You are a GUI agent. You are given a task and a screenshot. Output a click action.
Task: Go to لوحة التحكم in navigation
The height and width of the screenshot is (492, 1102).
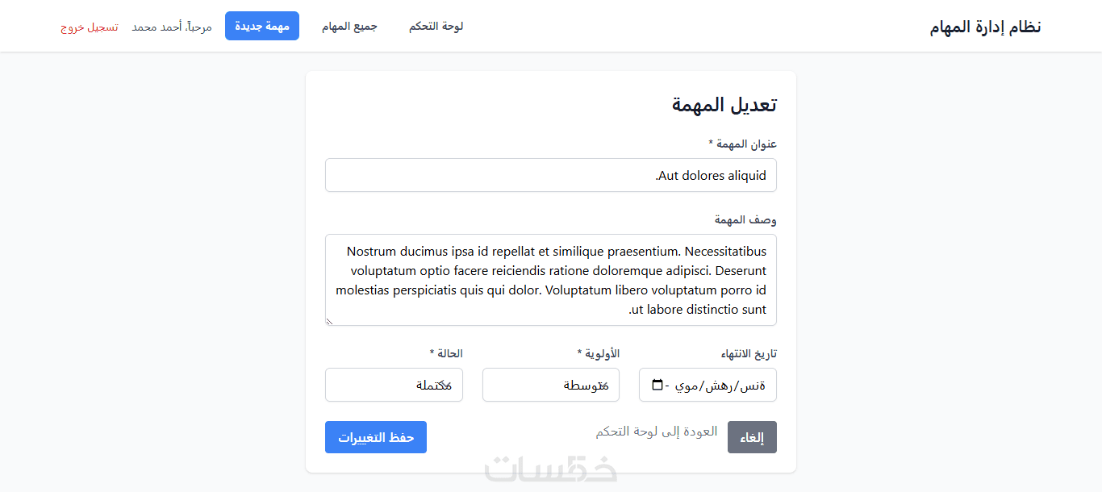pyautogui.click(x=436, y=26)
